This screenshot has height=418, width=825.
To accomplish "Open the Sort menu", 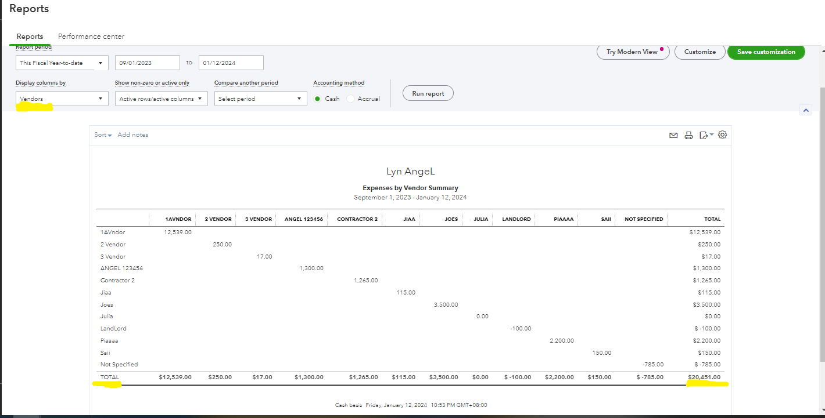I will (103, 135).
